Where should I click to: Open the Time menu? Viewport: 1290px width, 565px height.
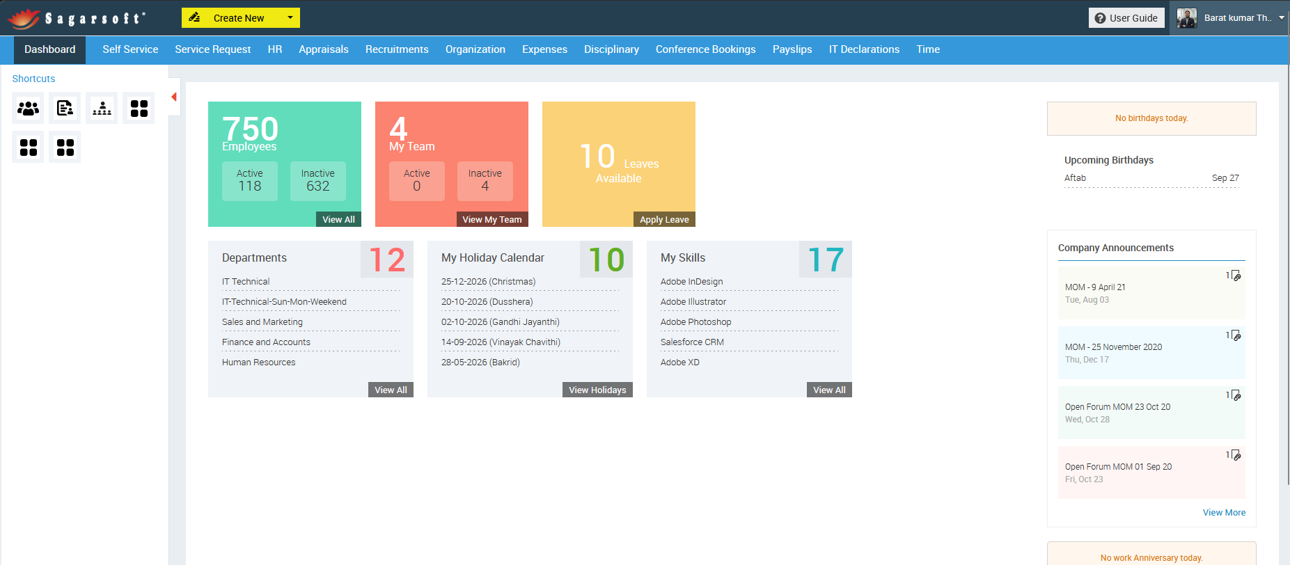pos(928,49)
